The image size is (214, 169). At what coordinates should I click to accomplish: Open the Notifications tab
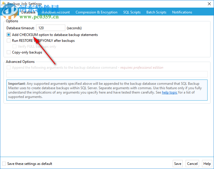pyautogui.click(x=182, y=12)
